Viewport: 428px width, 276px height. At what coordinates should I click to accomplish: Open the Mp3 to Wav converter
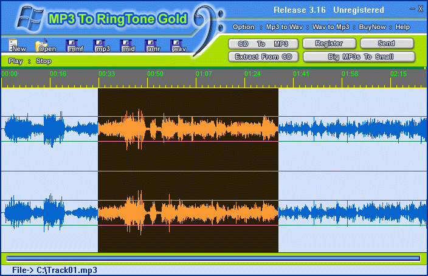click(285, 27)
